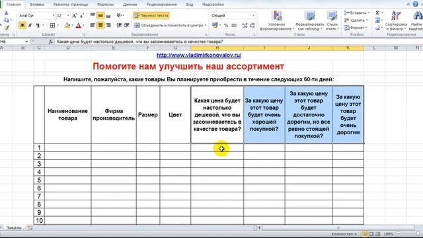Viewport: 423px width, 238px height.
Task: Toggle bold Ж formatting
Action: (x=22, y=25)
